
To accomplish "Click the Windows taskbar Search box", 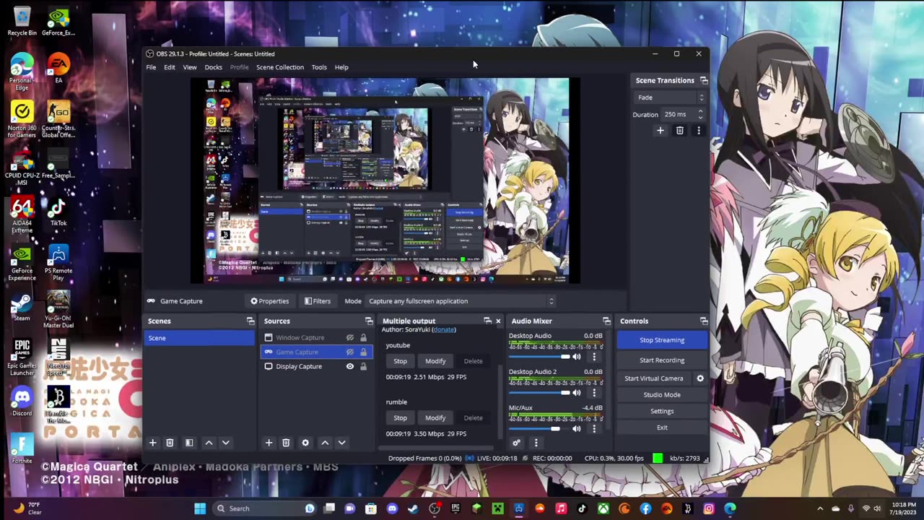I will point(266,508).
